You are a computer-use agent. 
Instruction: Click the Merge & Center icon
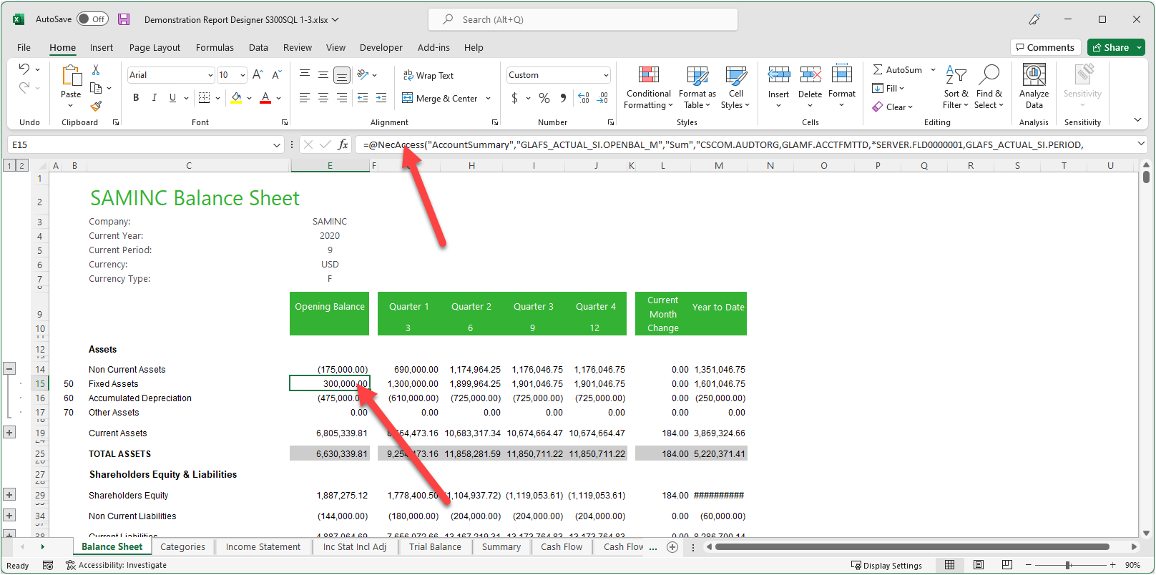408,98
